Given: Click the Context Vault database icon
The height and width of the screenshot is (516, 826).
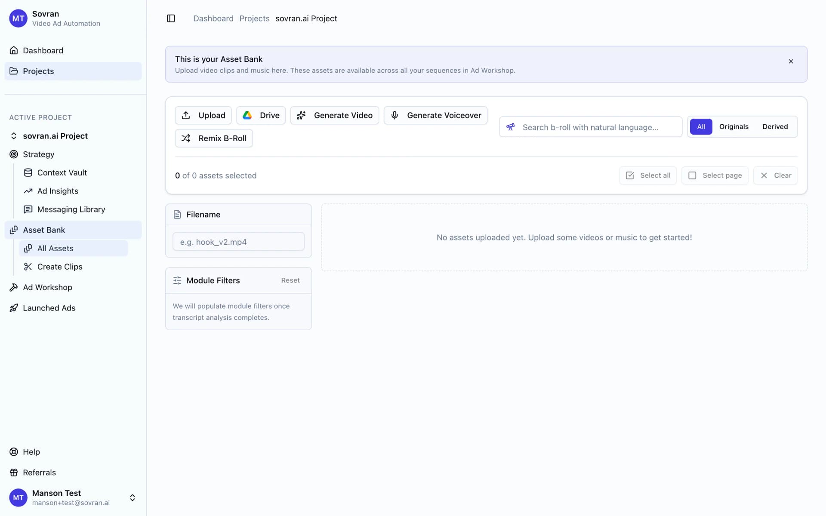Looking at the screenshot, I should (28, 172).
